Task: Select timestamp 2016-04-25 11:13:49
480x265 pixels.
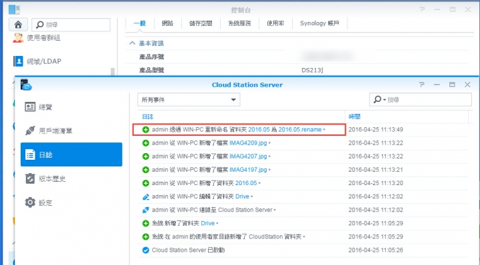Action: (x=375, y=130)
